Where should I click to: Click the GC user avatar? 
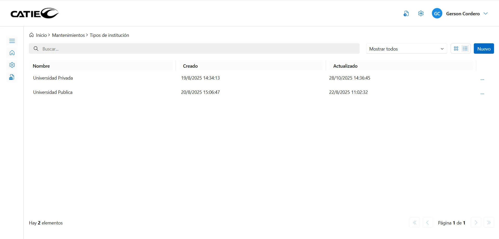pos(437,13)
